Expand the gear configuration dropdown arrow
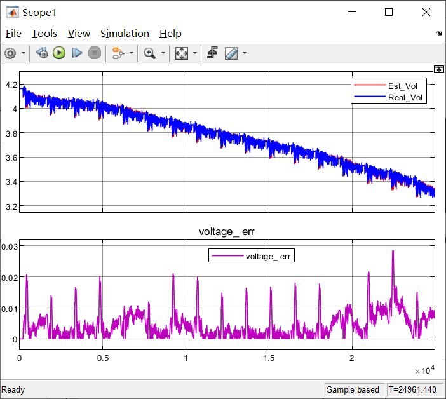 pyautogui.click(x=24, y=53)
